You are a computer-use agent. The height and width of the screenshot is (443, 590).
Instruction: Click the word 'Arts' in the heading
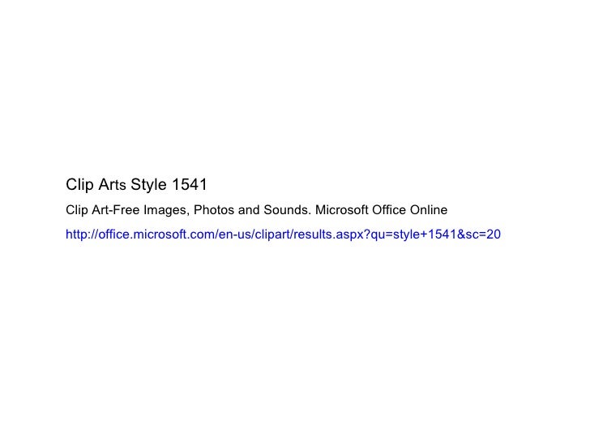(x=112, y=185)
